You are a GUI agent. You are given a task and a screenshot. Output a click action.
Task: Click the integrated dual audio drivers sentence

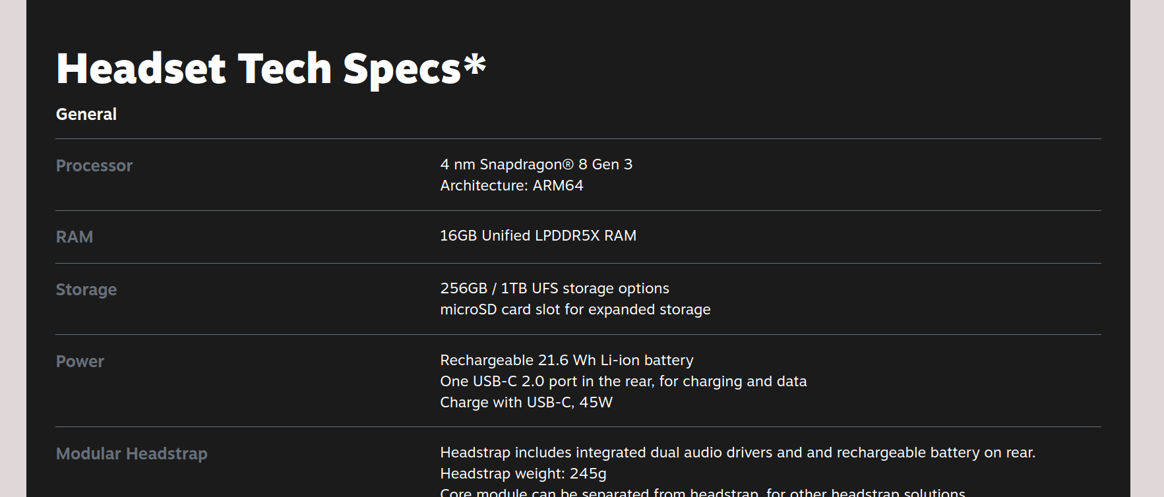coord(737,452)
